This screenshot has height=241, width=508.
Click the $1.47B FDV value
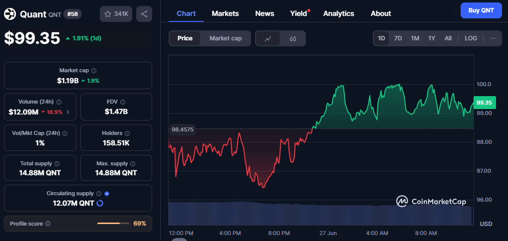(116, 112)
